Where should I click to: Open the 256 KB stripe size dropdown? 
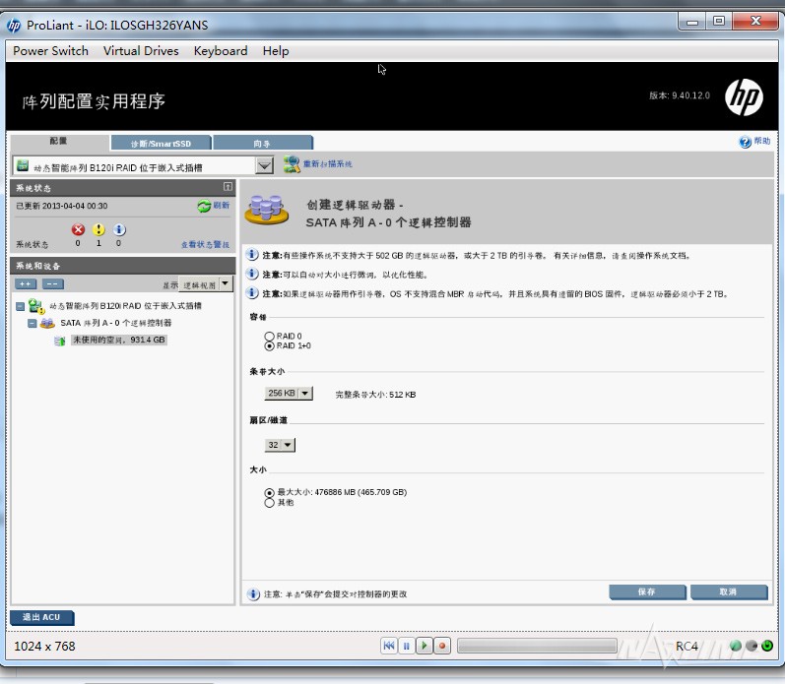tap(289, 394)
